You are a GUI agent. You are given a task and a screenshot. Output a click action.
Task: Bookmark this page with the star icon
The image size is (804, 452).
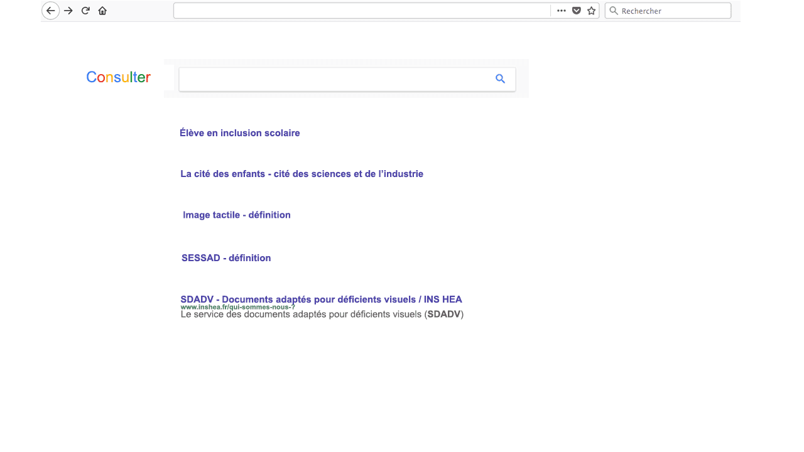point(590,10)
